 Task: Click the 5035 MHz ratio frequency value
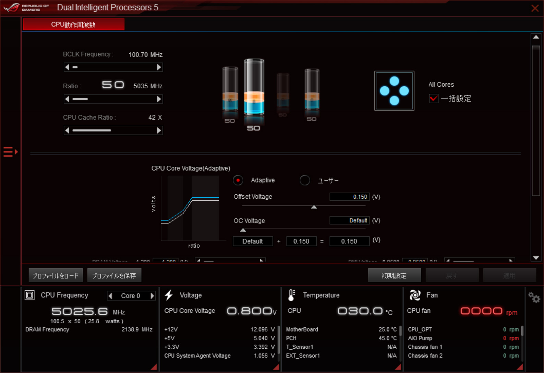(148, 86)
